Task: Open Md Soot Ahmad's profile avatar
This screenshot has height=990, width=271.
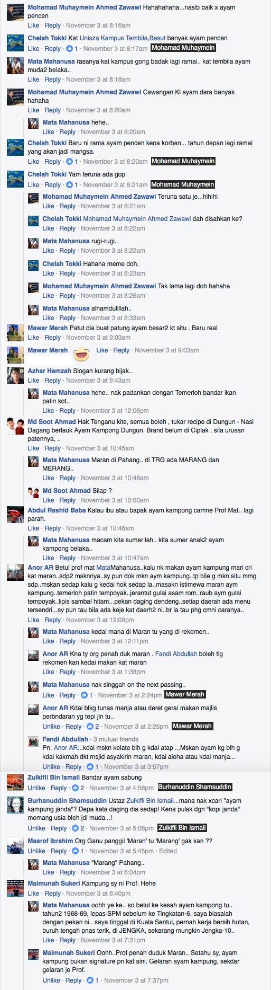Action: [x=15, y=426]
